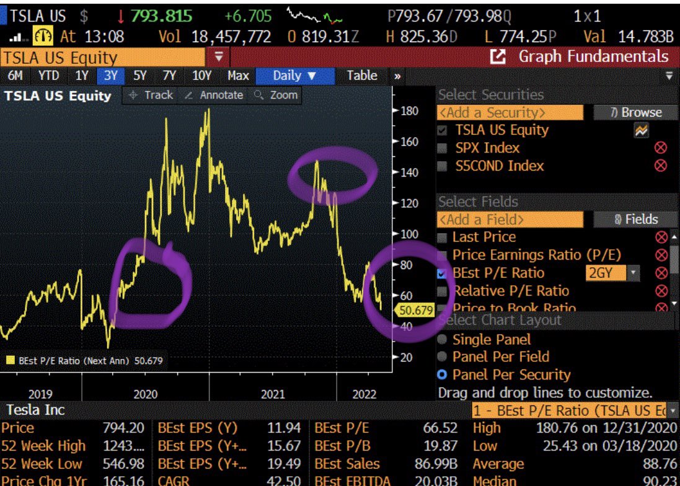
Task: Click the Average 88.76 statistic
Action: click(x=575, y=464)
